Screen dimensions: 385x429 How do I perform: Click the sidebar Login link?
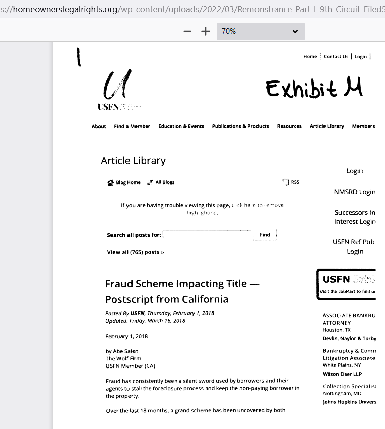(x=355, y=171)
